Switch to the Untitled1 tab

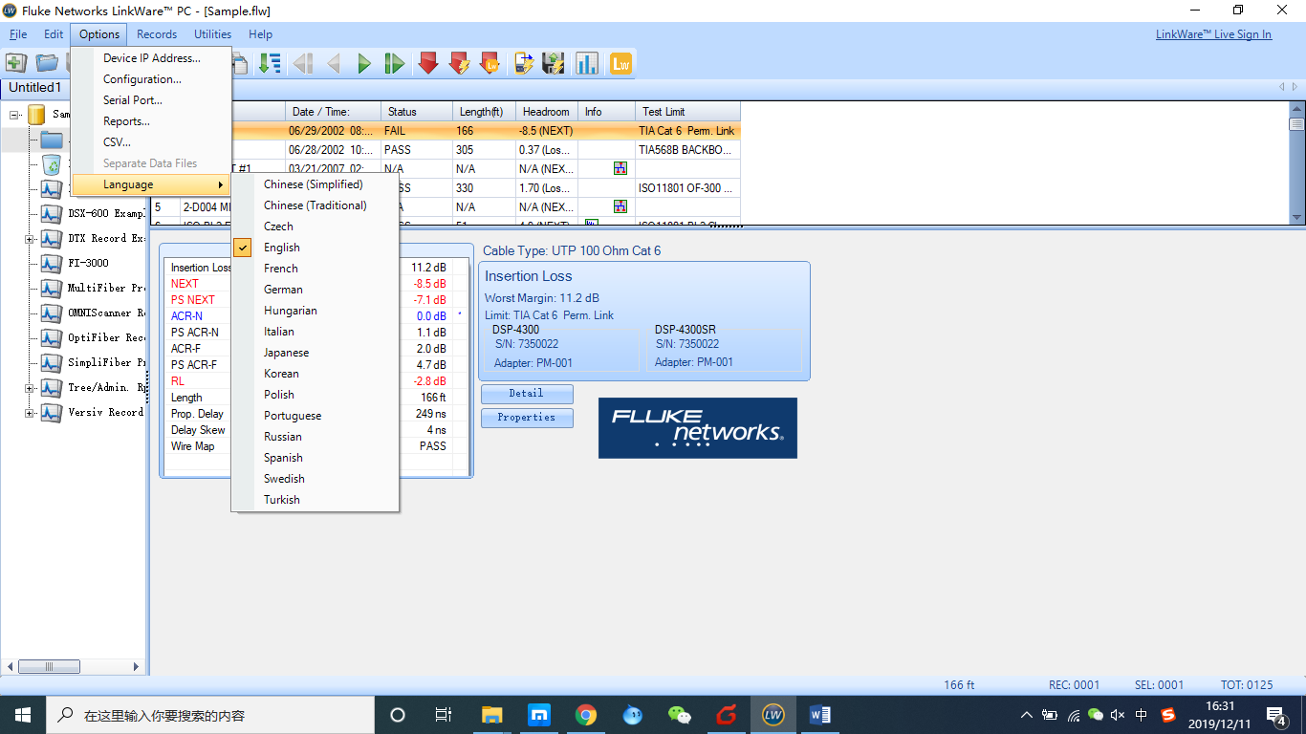click(35, 88)
